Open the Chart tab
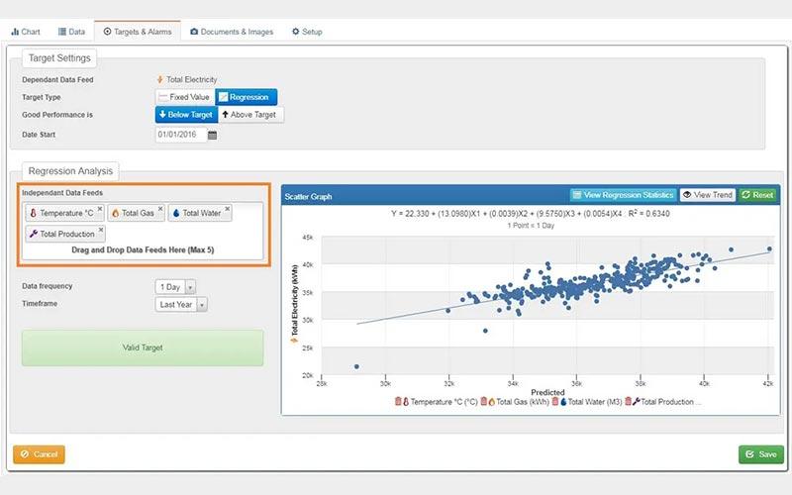This screenshot has width=792, height=495. click(26, 32)
